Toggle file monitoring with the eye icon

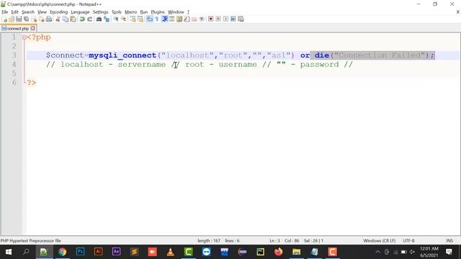(202, 19)
